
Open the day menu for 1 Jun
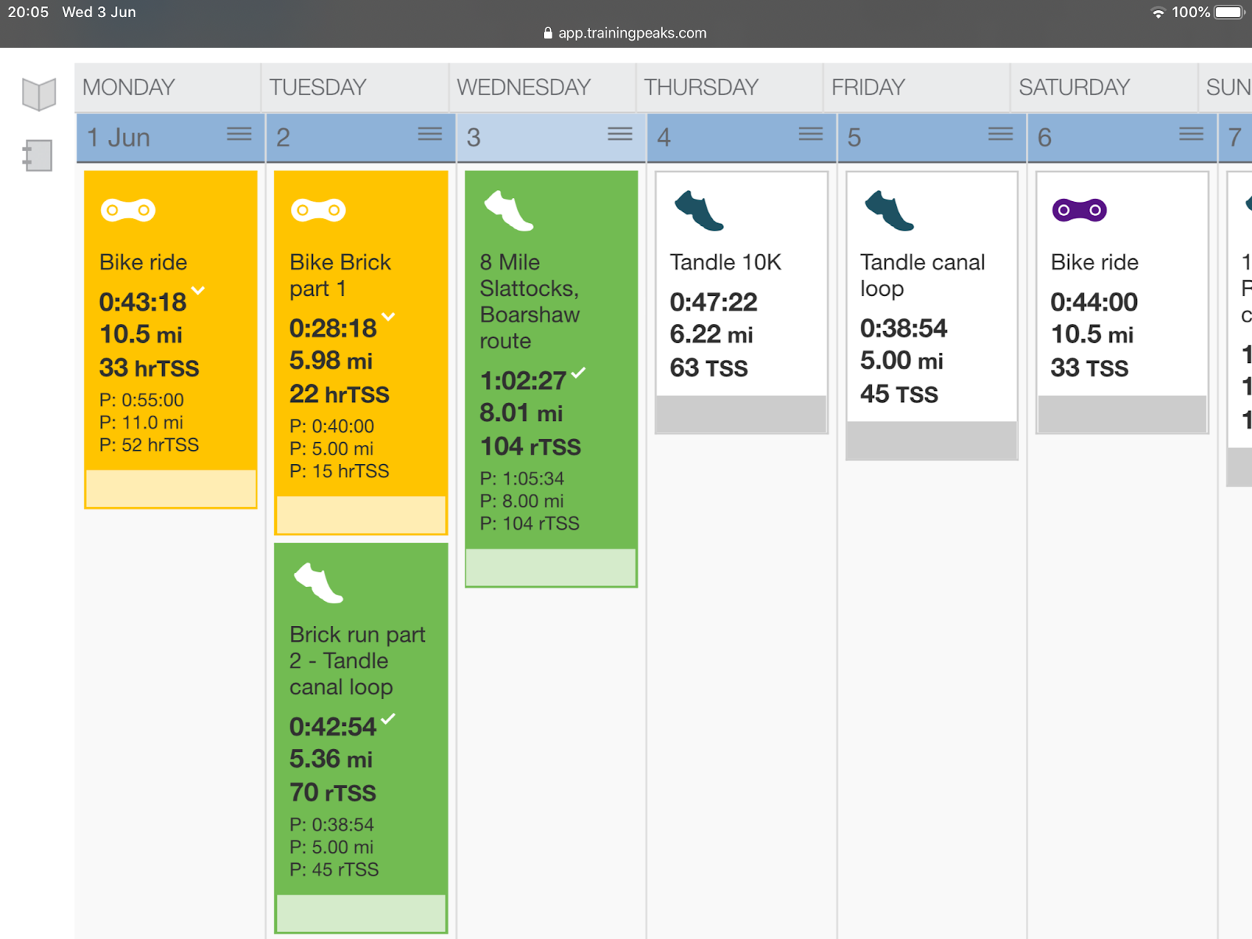click(x=239, y=134)
